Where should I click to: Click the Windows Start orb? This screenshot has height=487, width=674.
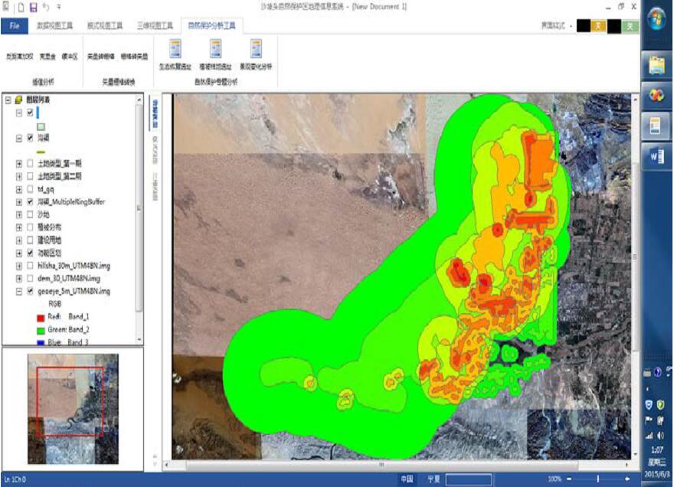click(x=656, y=20)
